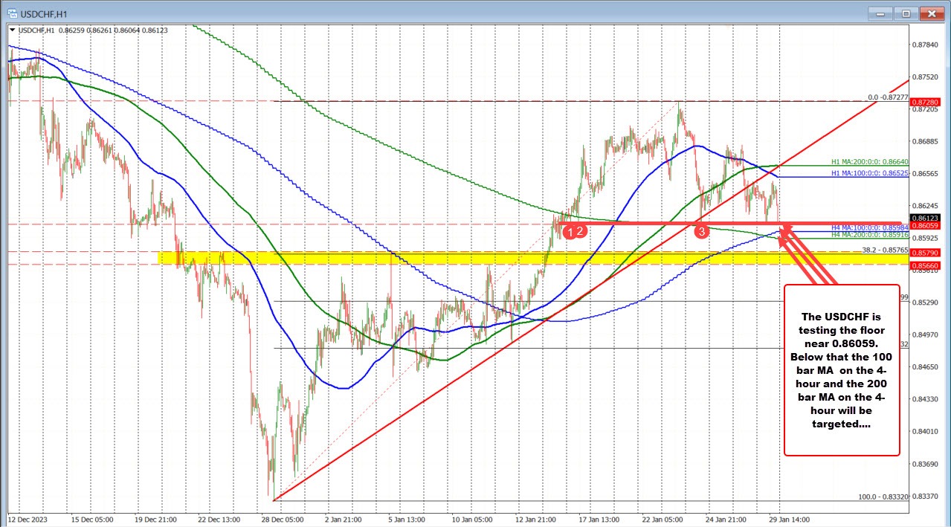Click the red 0.87280 price tag

(x=926, y=101)
